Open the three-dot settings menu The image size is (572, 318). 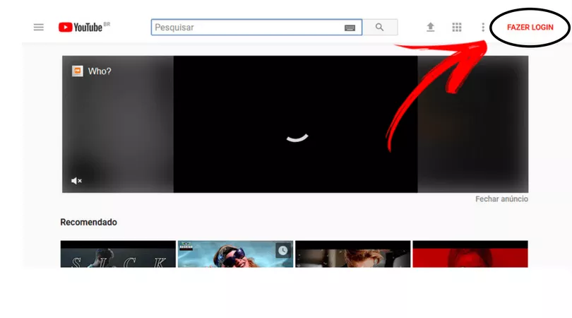483,28
